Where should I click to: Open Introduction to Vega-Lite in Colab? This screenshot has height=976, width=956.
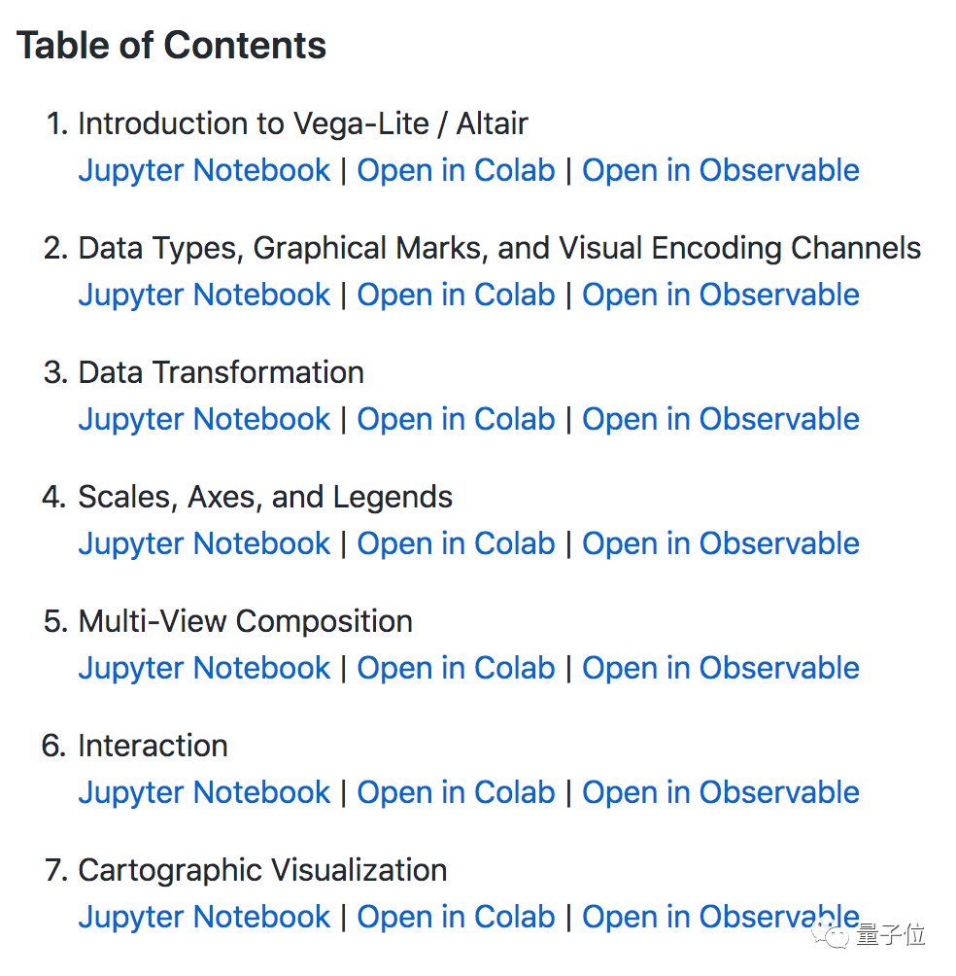click(x=456, y=170)
